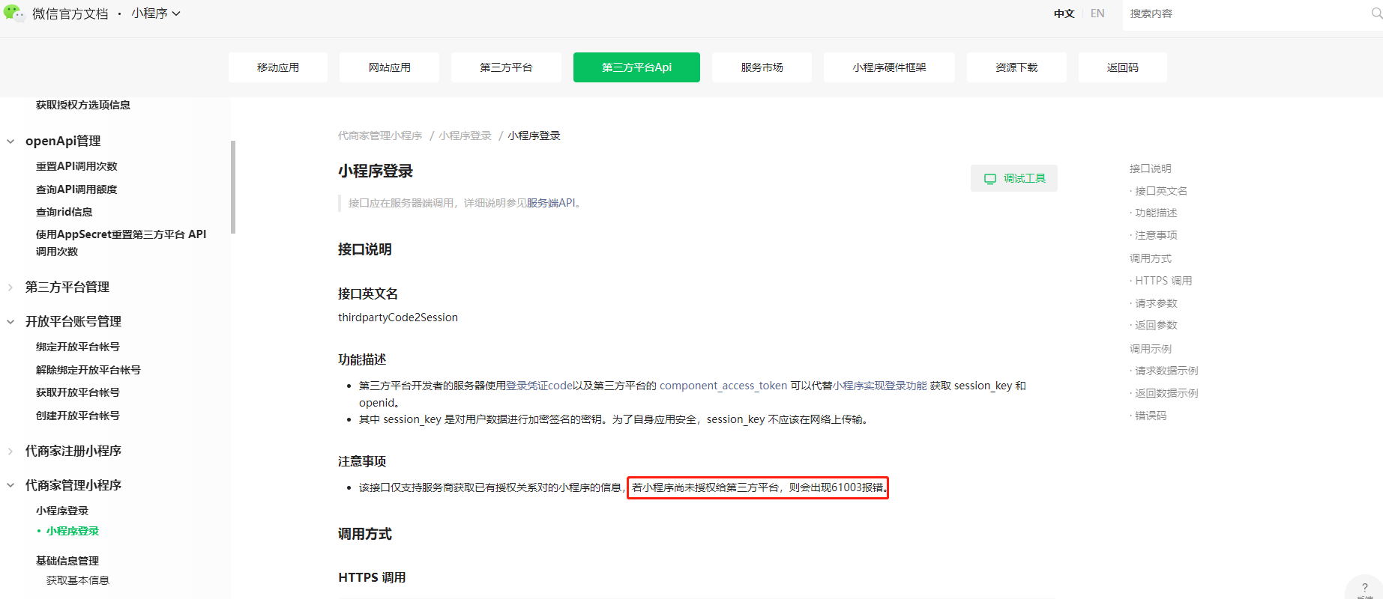Image resolution: width=1383 pixels, height=599 pixels.
Task: Click the sidebar vertical scrollbar
Action: [233, 187]
